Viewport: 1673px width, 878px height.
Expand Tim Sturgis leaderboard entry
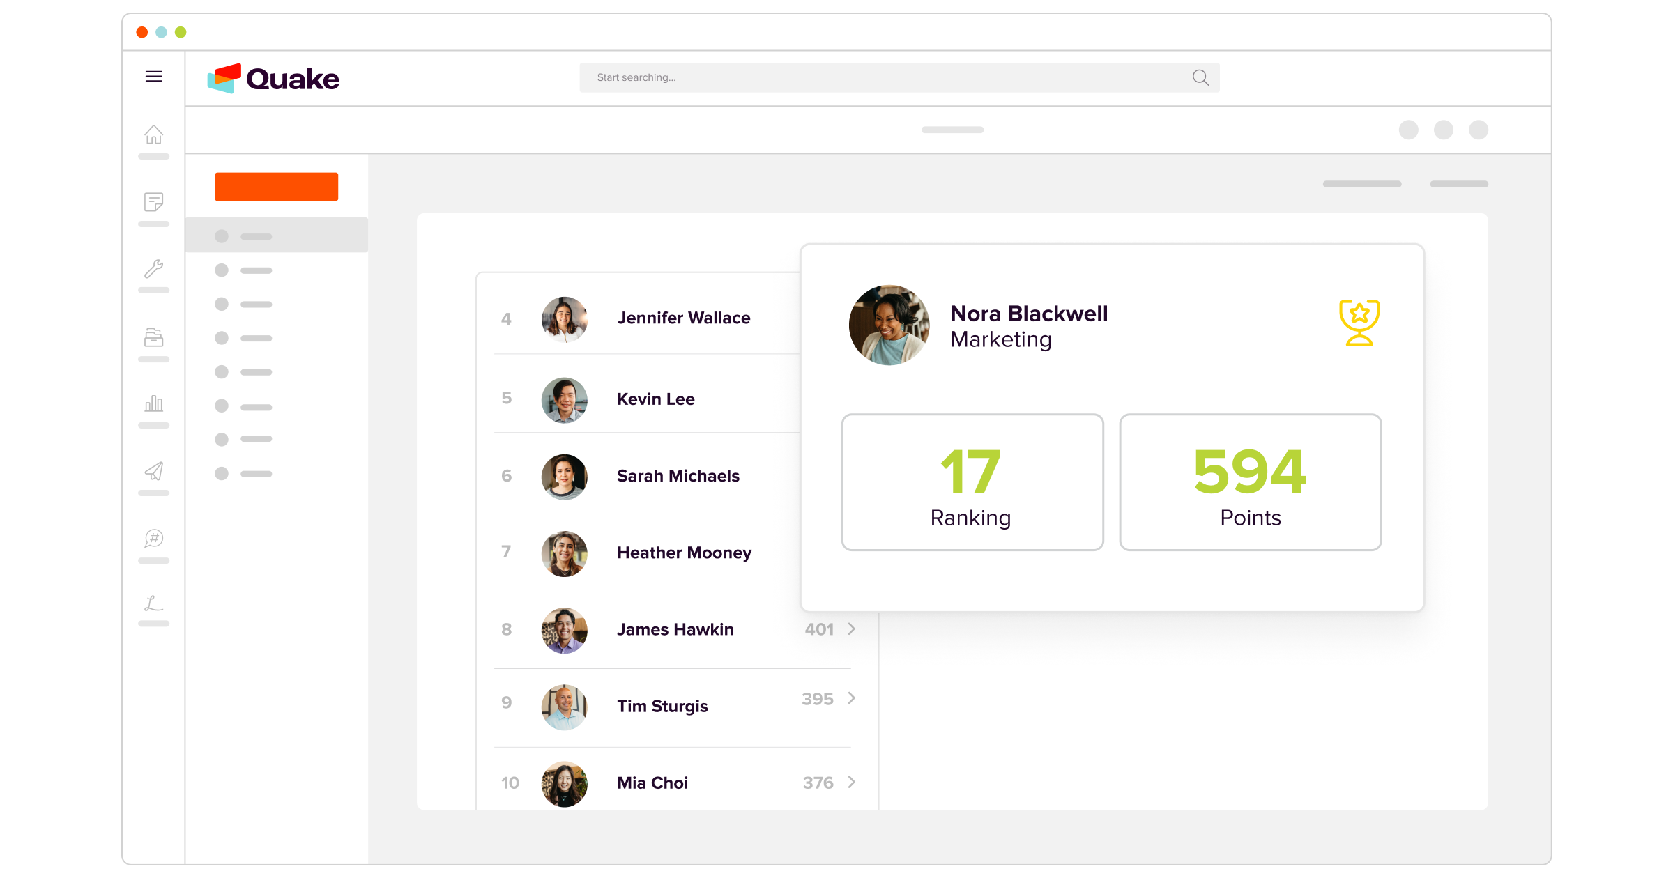pyautogui.click(x=853, y=704)
